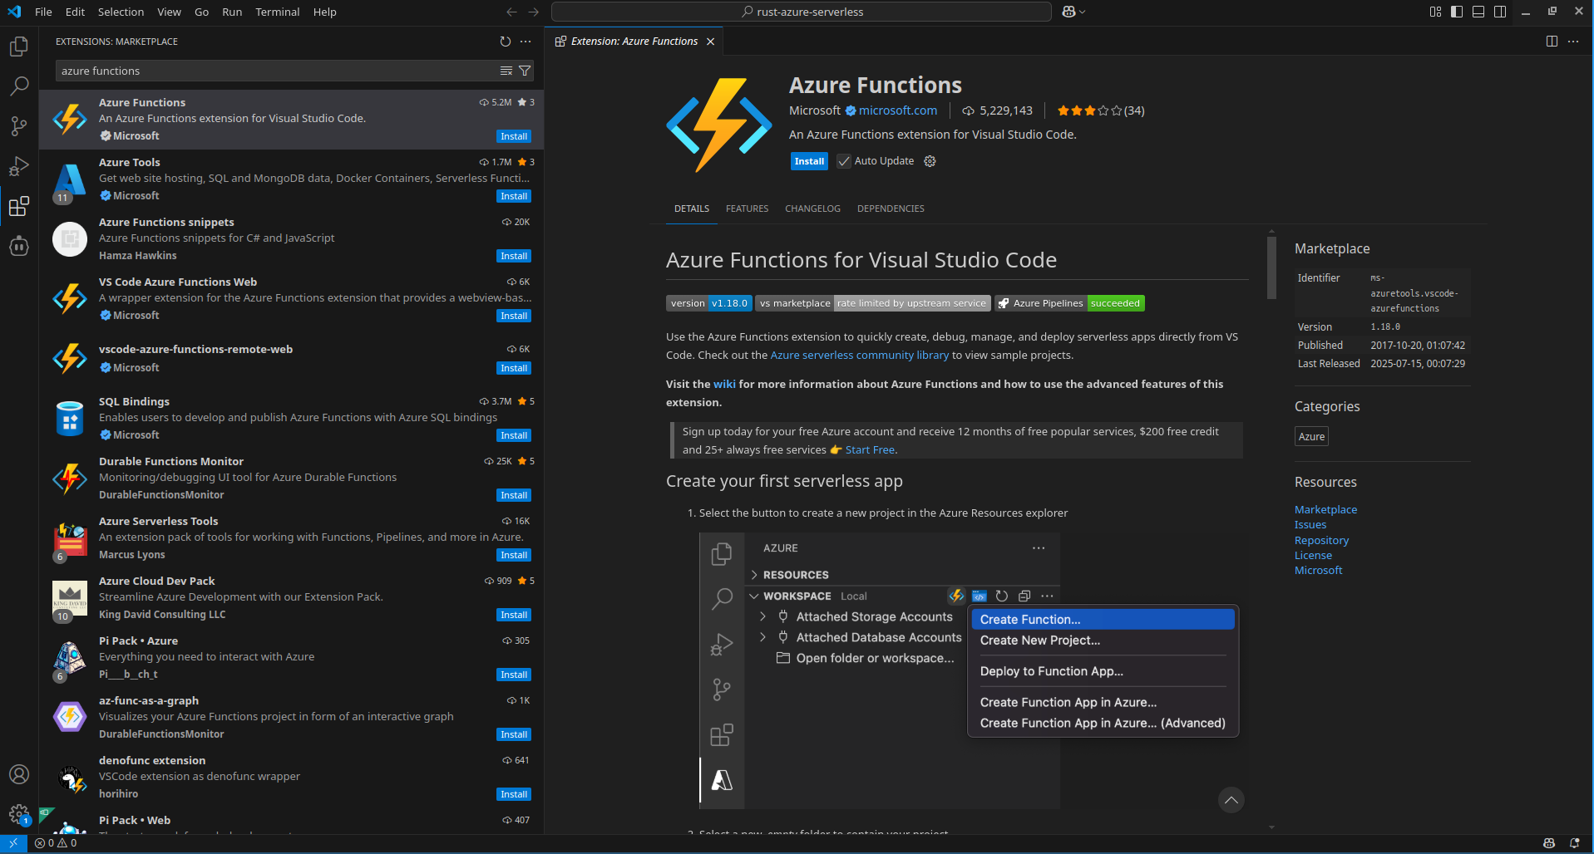Install Azure Functions snippets extension
This screenshot has width=1594, height=854.
(x=514, y=256)
